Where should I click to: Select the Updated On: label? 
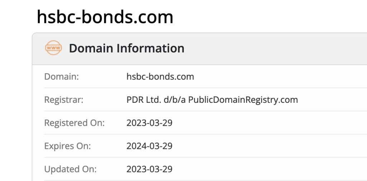pos(70,169)
